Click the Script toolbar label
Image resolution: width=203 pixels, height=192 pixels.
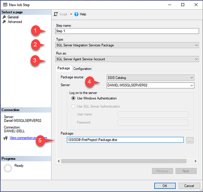click(x=63, y=14)
